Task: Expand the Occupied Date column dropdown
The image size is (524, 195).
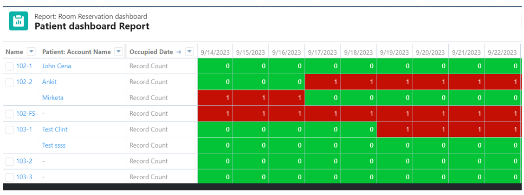Action: [x=189, y=52]
